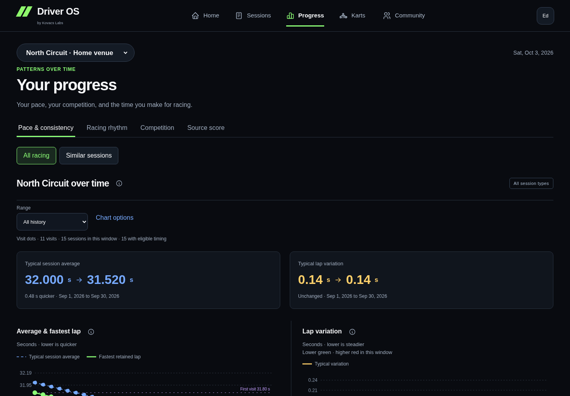Viewport: 570px width, 396px height.
Task: Click the First visit 31.80 s marker label
Action: (x=255, y=389)
